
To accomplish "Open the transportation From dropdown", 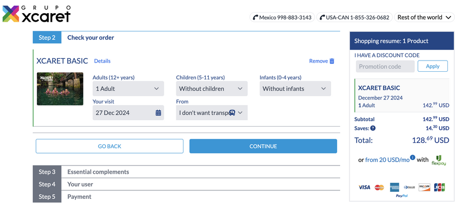I will pyautogui.click(x=211, y=113).
